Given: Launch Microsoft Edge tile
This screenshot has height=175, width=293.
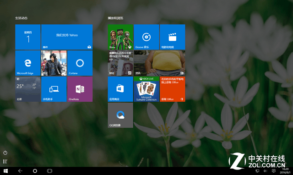Looking at the screenshot, I should pos(28,63).
